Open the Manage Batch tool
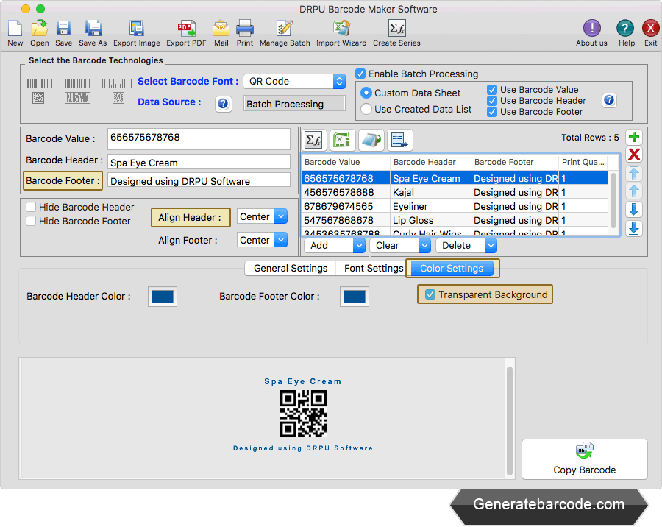This screenshot has height=527, width=662. point(285,28)
